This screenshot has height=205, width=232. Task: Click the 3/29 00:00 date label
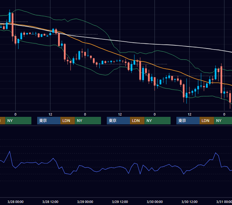click(x=85, y=202)
